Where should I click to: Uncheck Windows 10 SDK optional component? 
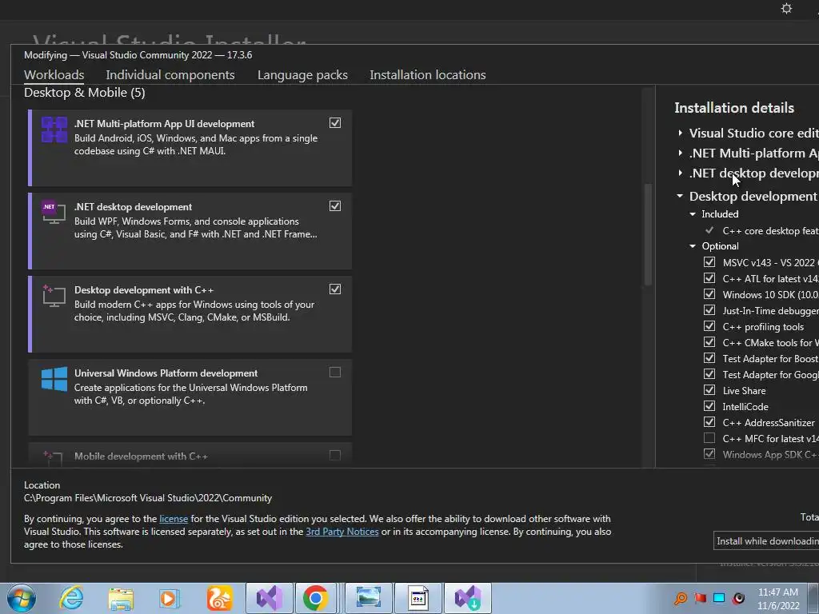point(709,294)
